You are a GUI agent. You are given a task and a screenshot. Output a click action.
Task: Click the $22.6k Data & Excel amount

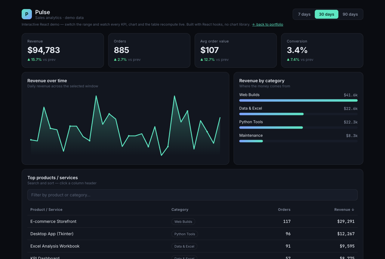click(351, 108)
